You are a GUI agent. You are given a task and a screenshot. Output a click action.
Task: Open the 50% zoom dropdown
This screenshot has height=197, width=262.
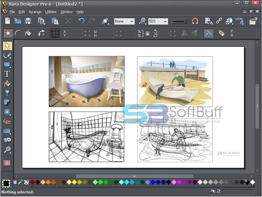[x=158, y=21]
